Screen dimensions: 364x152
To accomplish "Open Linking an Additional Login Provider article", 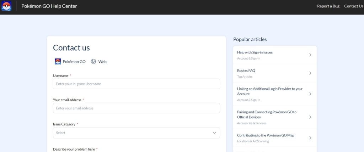I will pos(275,94).
